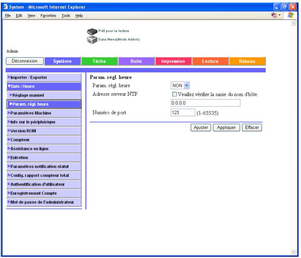Collapse the Date / Heure section
This screenshot has height=258, width=301.
coord(44,86)
